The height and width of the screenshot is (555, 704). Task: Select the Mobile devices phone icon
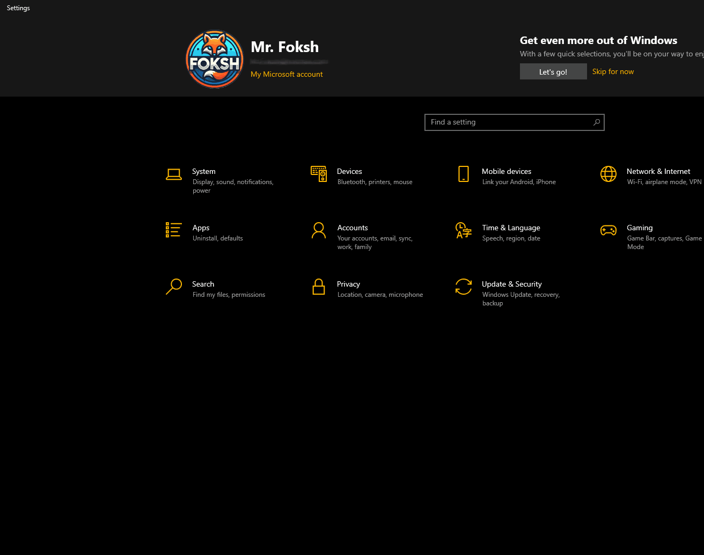(464, 174)
